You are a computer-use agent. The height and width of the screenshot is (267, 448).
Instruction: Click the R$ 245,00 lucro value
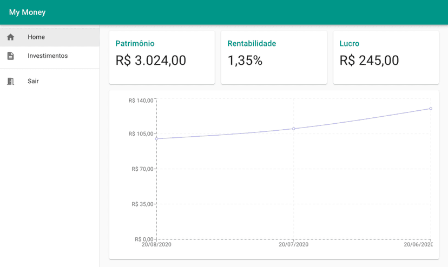pyautogui.click(x=369, y=61)
